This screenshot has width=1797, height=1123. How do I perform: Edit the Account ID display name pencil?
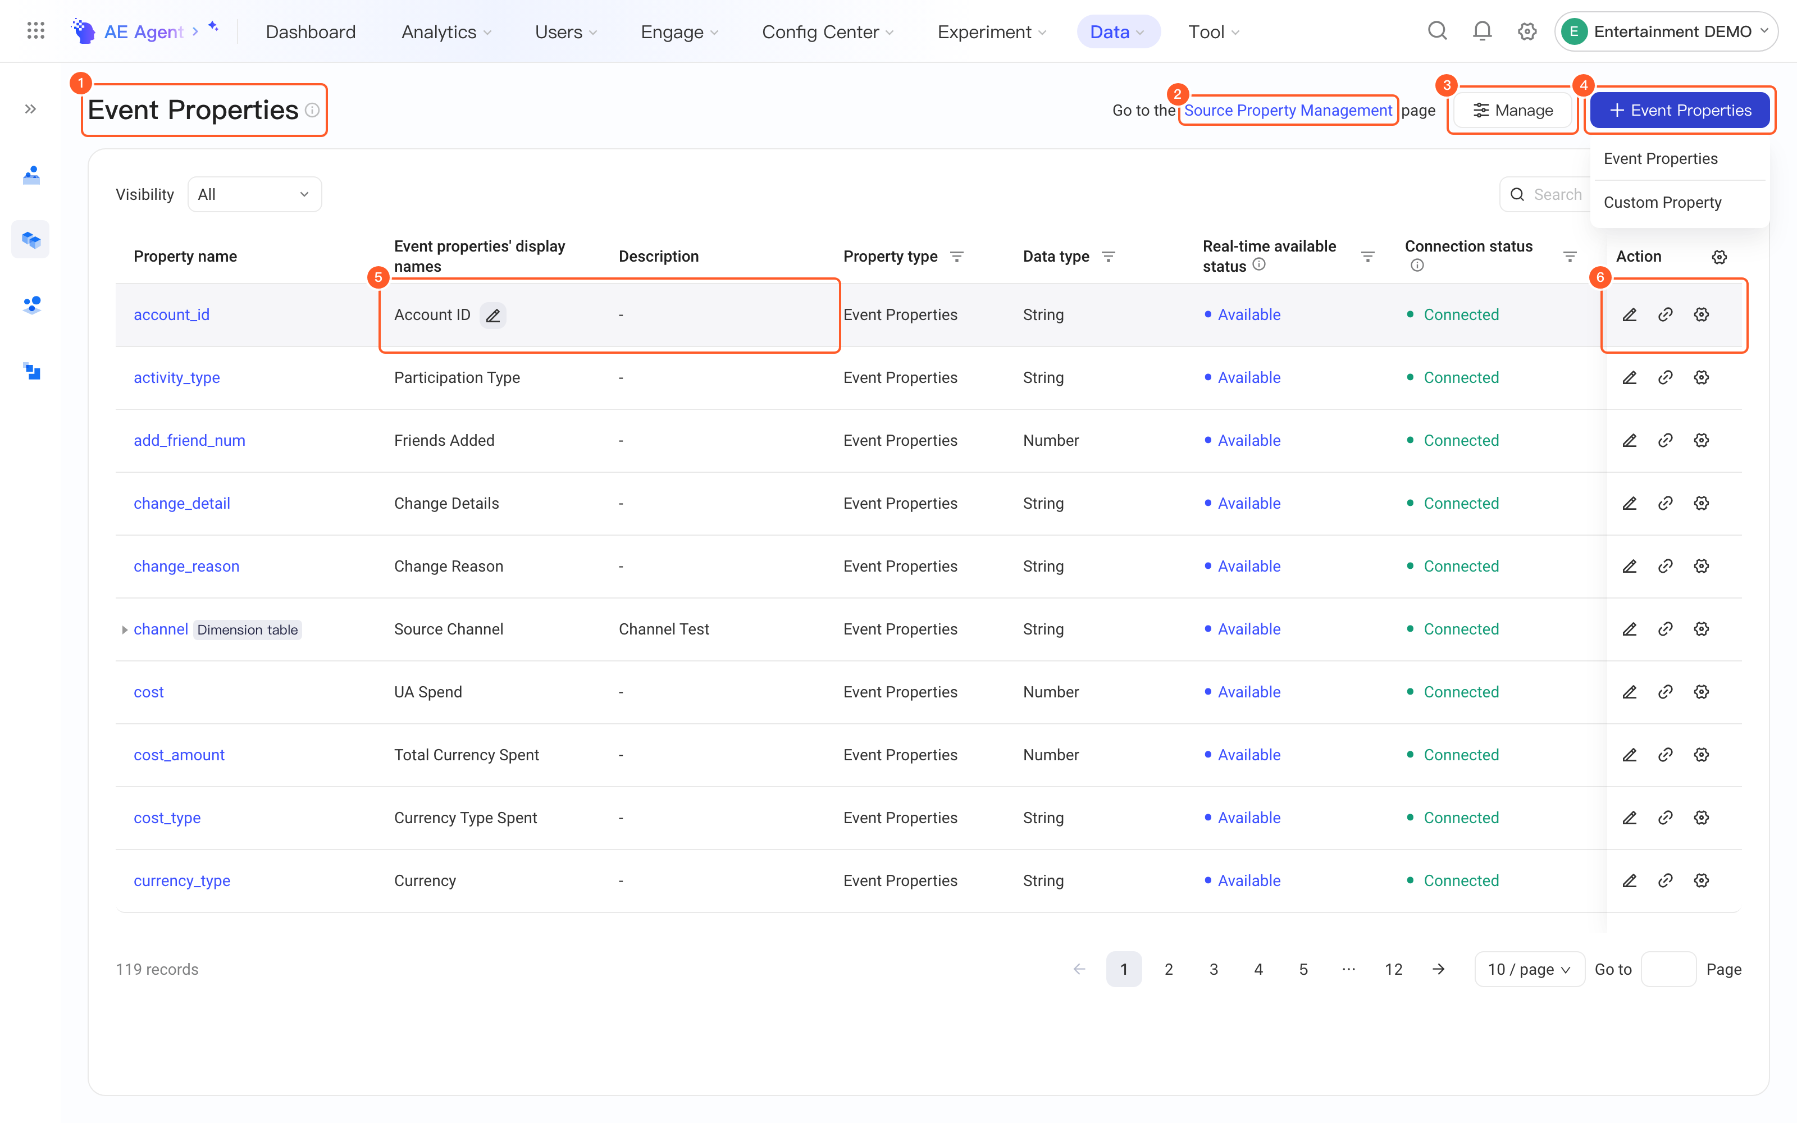492,315
